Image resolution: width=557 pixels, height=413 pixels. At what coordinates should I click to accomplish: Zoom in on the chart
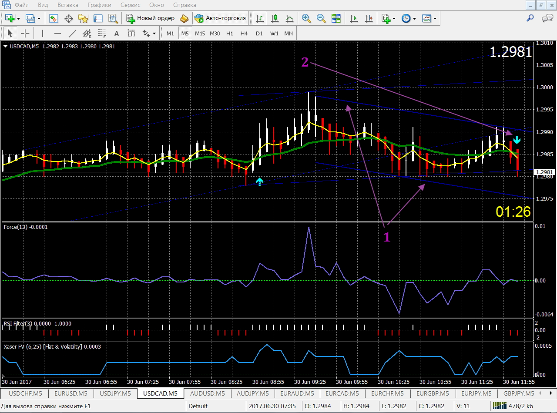tap(306, 18)
